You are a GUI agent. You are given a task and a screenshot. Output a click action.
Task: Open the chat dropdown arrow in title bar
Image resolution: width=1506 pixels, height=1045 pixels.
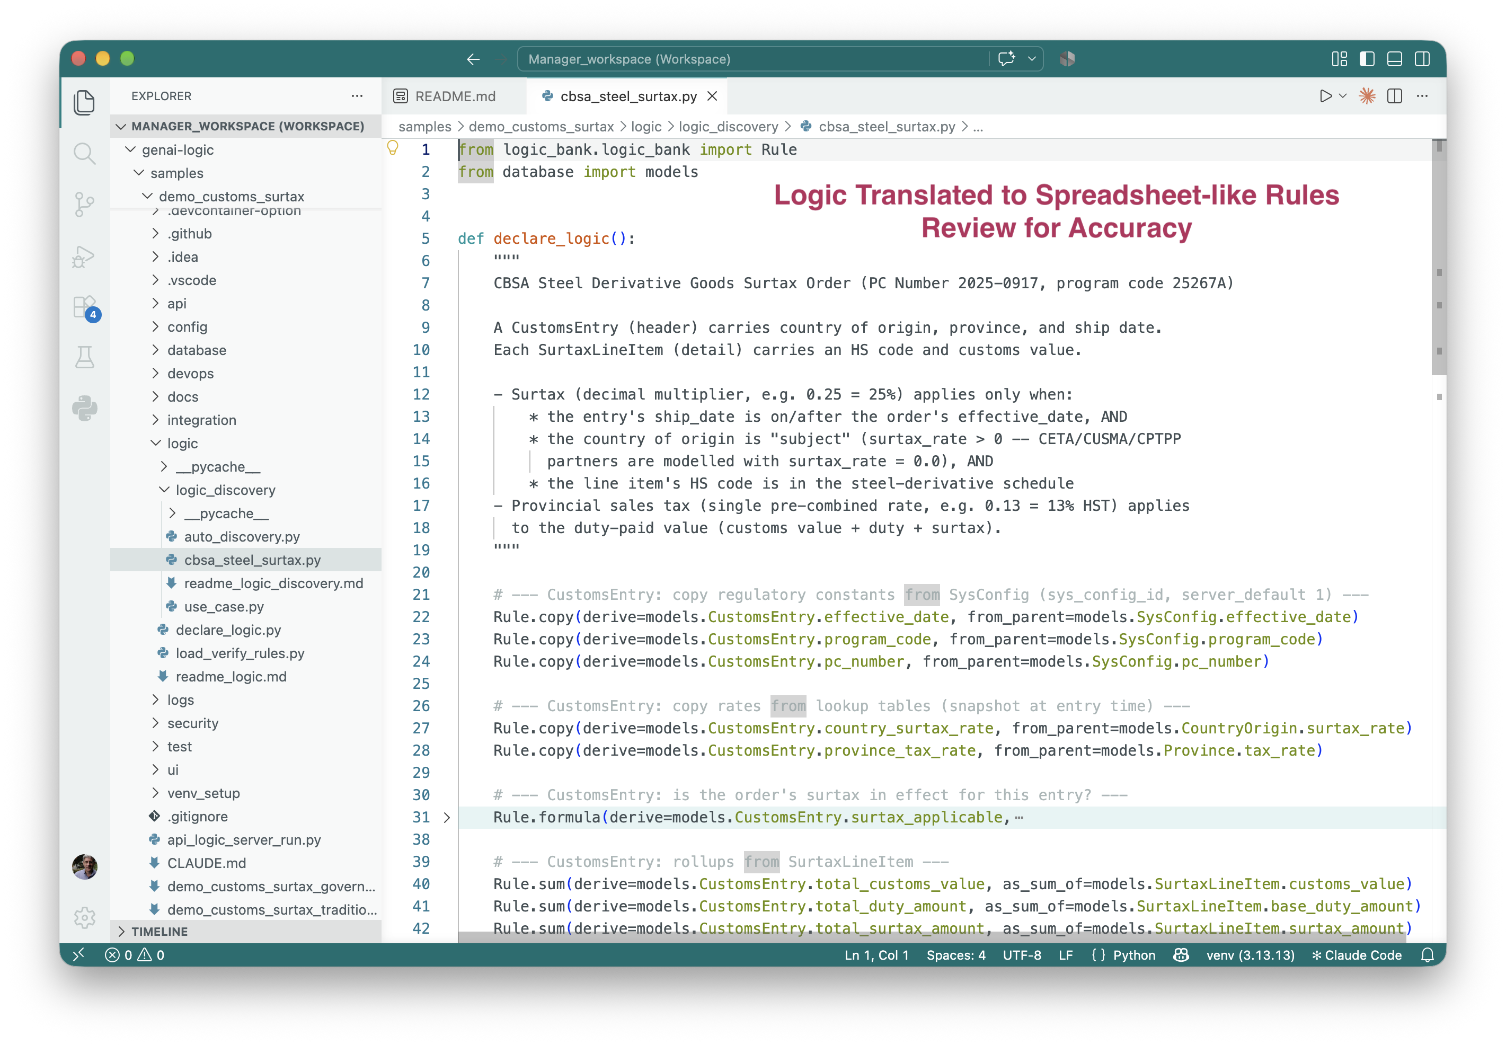[x=1031, y=59]
